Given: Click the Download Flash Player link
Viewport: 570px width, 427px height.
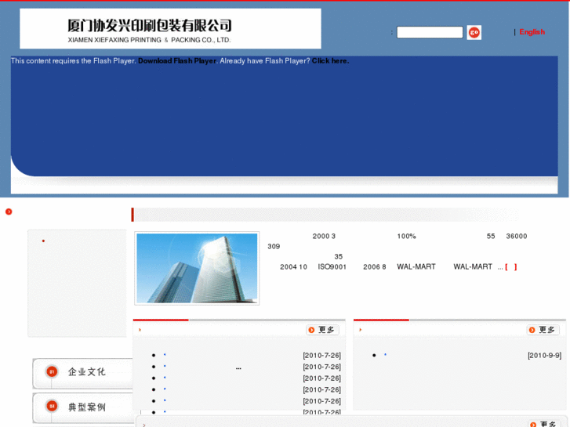Looking at the screenshot, I should point(177,60).
